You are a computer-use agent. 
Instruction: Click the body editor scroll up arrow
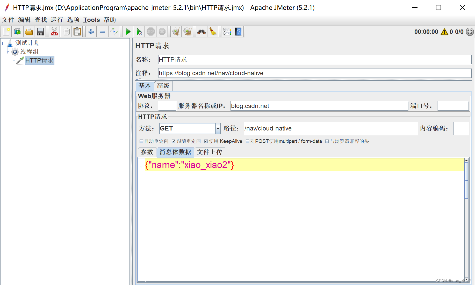pos(466,160)
